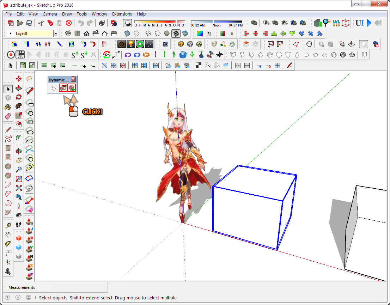This screenshot has height=305, width=390.
Task: Select the Eraser tool
Action: pos(8,116)
